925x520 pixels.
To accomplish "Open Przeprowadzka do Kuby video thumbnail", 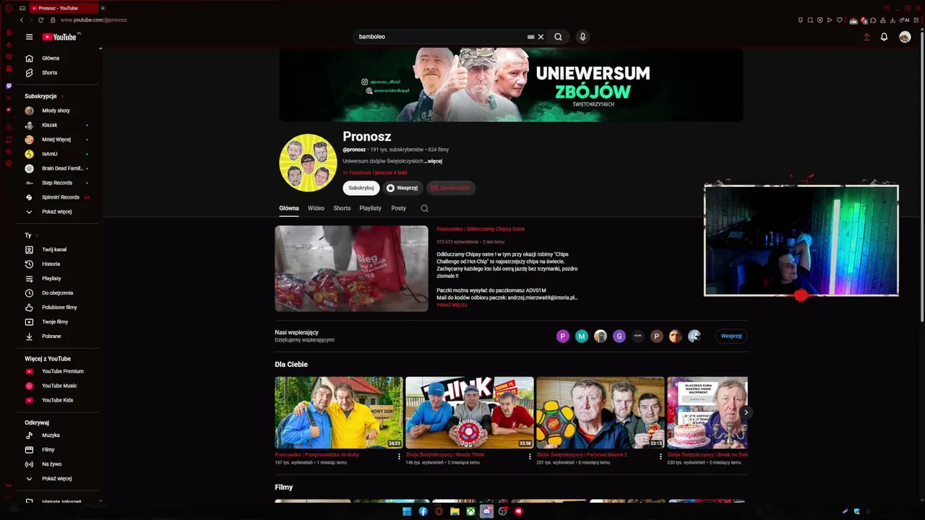I will pos(339,412).
